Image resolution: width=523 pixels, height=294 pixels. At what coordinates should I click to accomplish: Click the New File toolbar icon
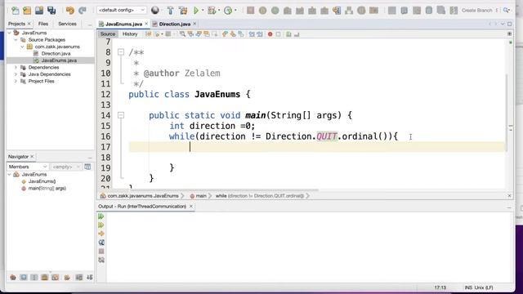click(x=15, y=11)
